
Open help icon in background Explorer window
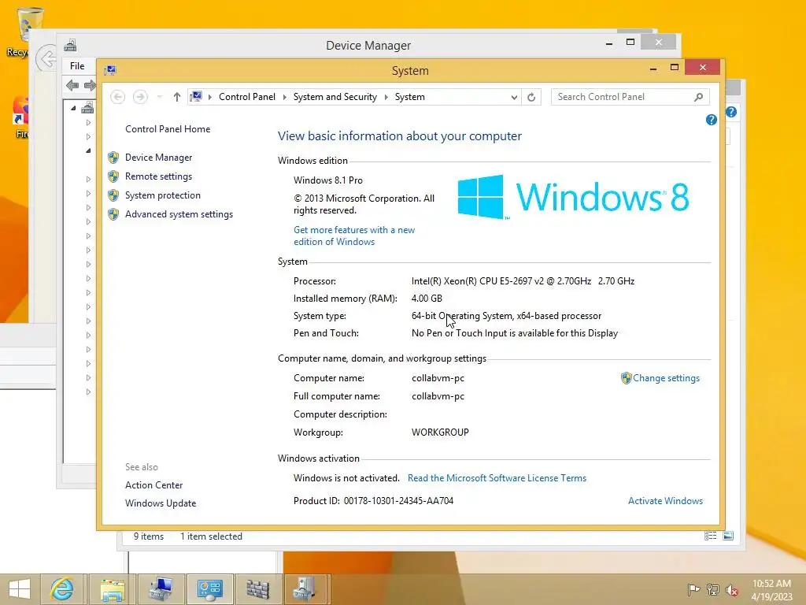pyautogui.click(x=731, y=112)
